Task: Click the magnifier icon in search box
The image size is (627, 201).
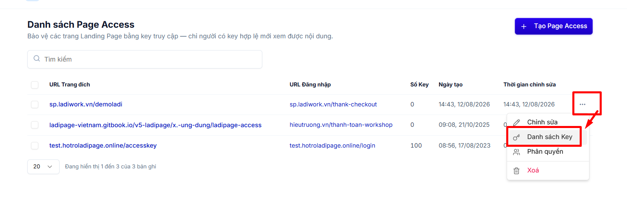Action: coord(37,59)
